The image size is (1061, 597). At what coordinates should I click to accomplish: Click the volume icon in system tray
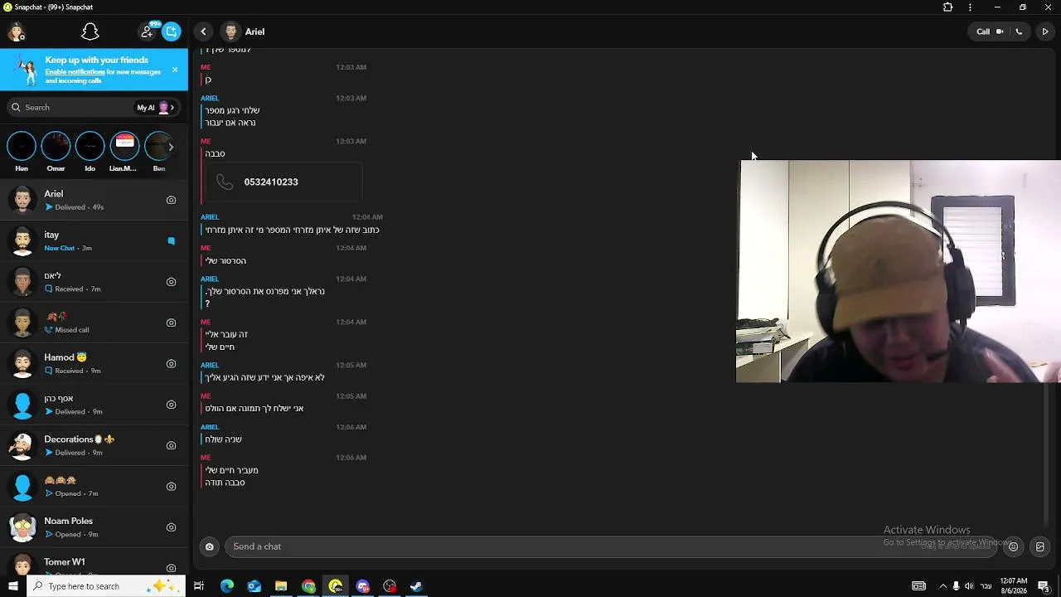(x=969, y=586)
